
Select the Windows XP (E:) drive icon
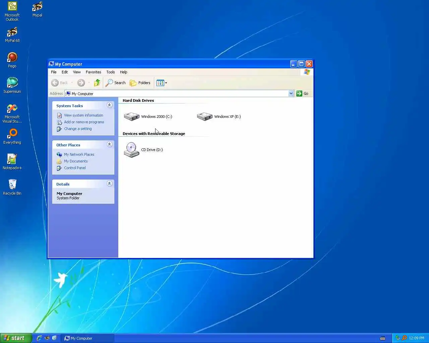[x=204, y=117]
